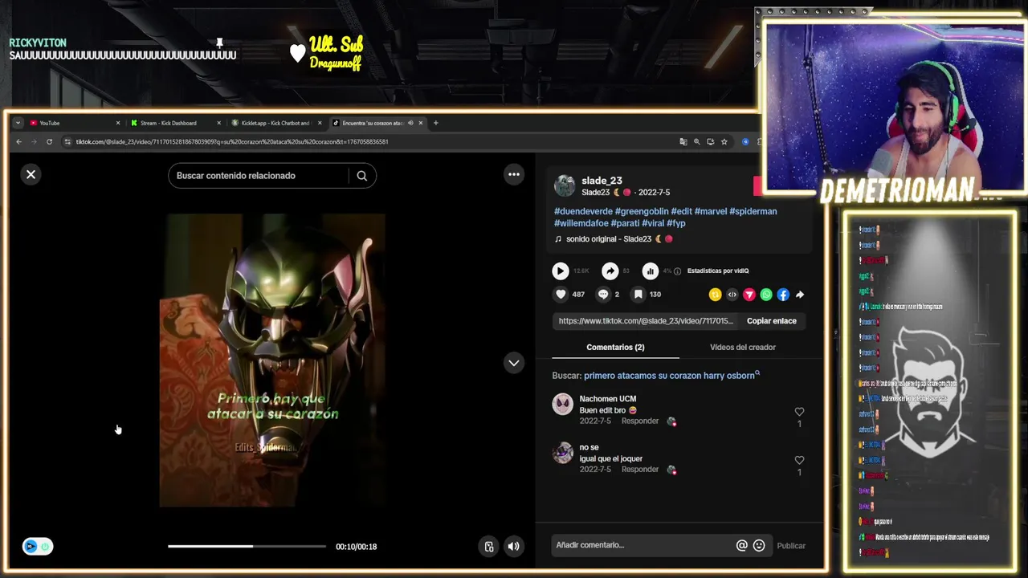Image resolution: width=1028 pixels, height=578 pixels.
Task: Share to WhatsApp icon
Action: click(765, 295)
